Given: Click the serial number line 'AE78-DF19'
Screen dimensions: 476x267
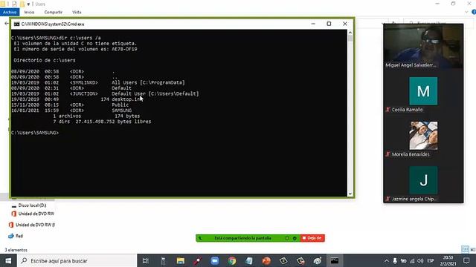Looking at the screenshot, I should point(75,49).
